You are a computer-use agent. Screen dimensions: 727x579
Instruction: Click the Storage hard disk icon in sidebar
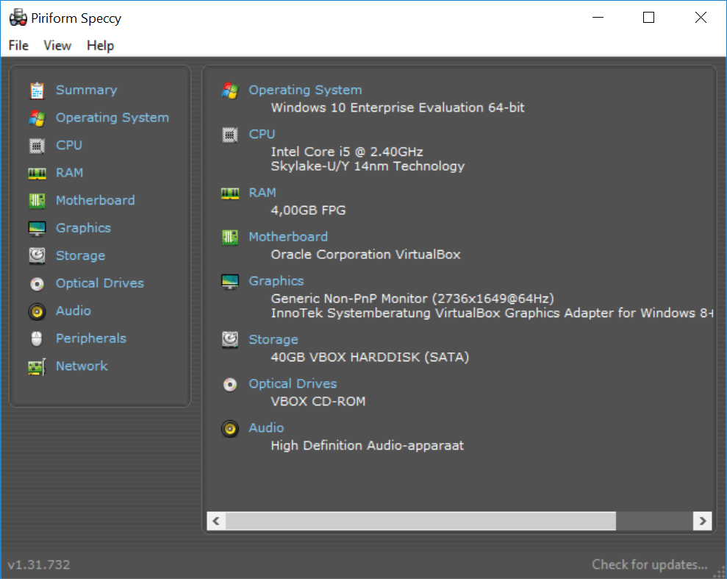coord(37,255)
